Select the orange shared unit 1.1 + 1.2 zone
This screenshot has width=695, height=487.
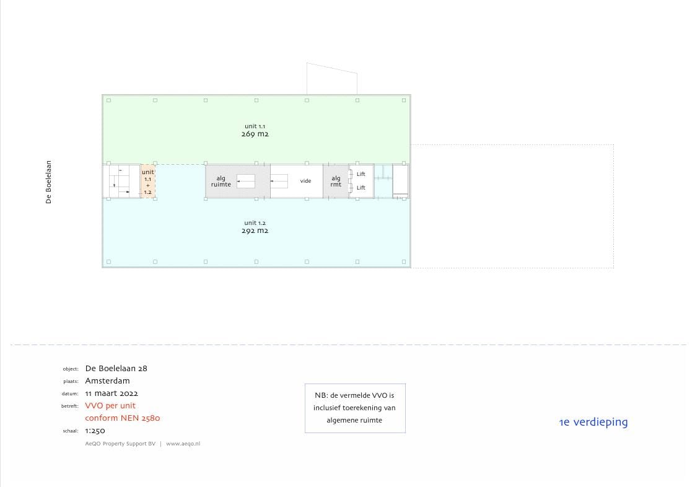147,182
